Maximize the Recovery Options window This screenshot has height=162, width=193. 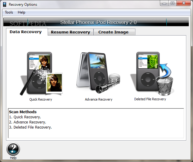coord(172,3)
